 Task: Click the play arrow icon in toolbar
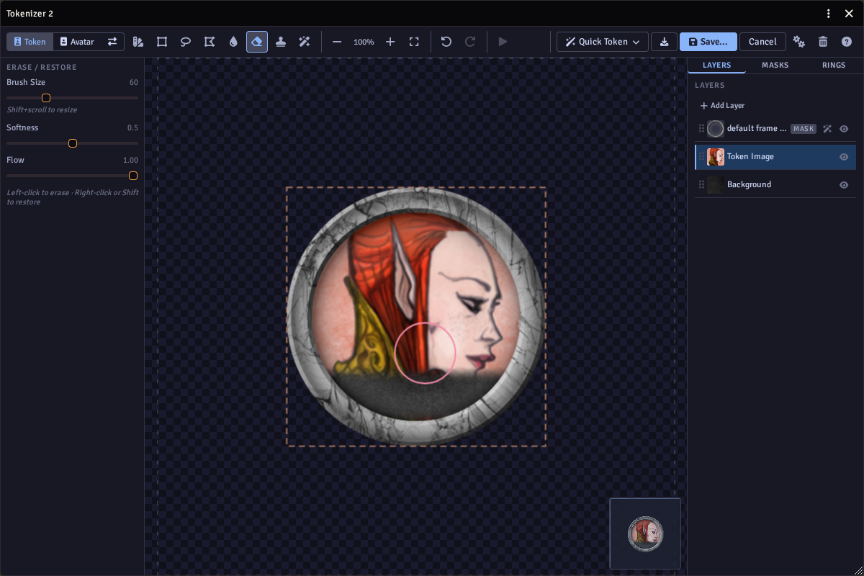click(503, 42)
